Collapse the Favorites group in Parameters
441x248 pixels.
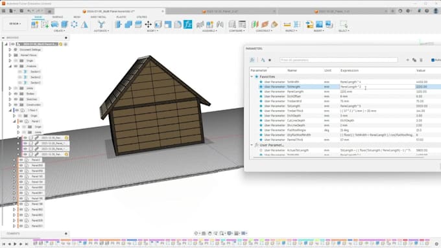[x=252, y=76]
